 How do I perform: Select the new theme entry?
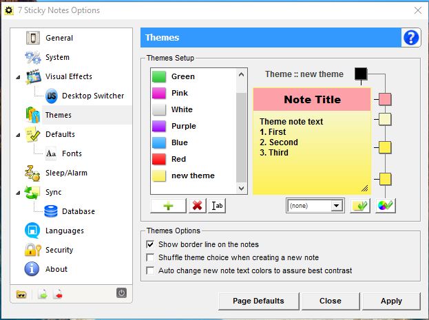pyautogui.click(x=193, y=175)
